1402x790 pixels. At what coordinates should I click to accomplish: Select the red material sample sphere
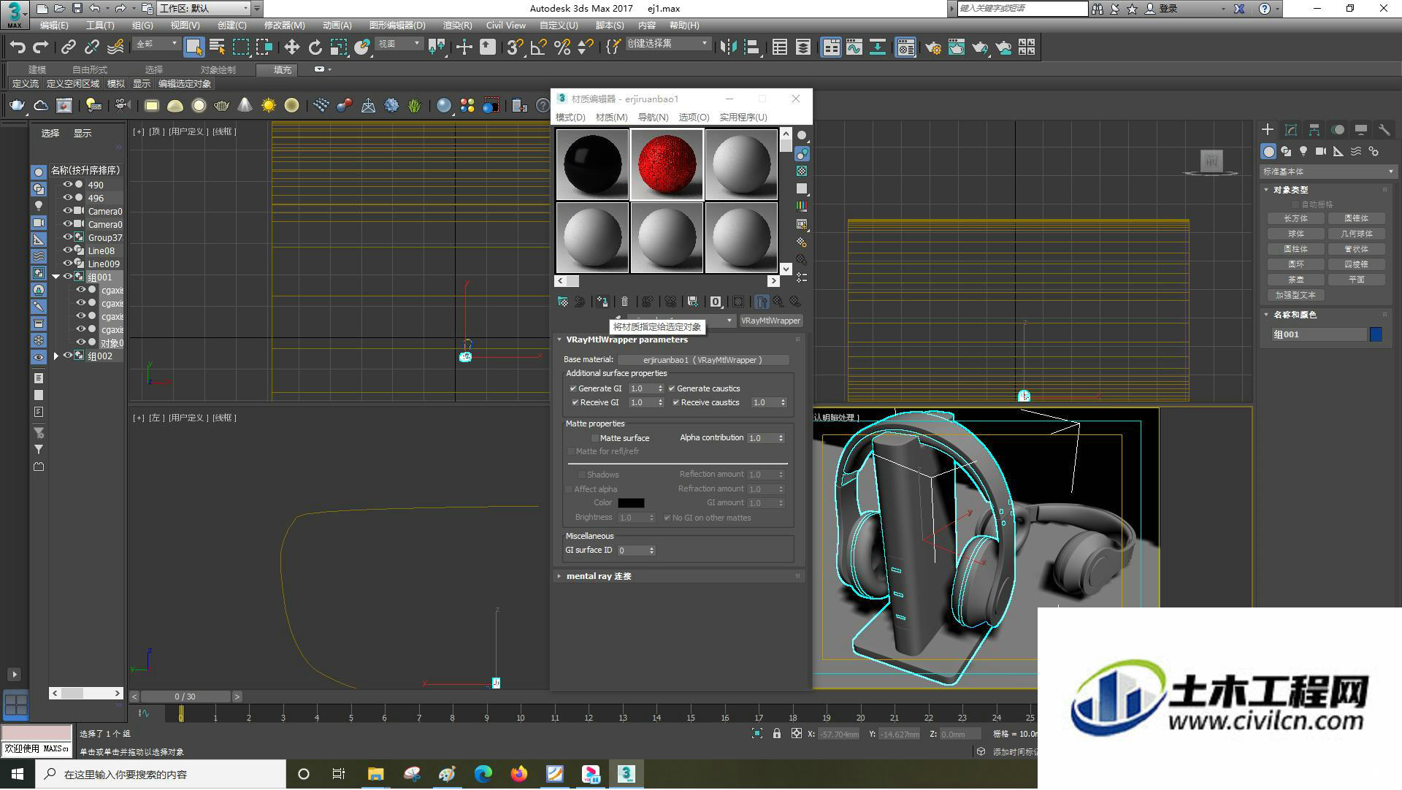[667, 164]
